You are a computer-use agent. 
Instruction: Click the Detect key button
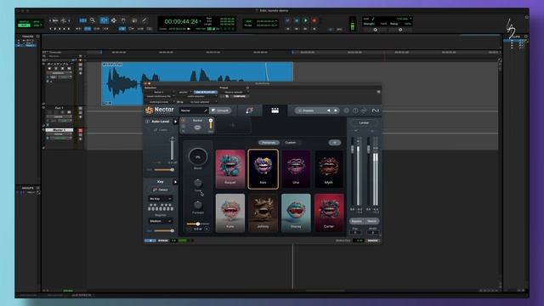tap(161, 190)
